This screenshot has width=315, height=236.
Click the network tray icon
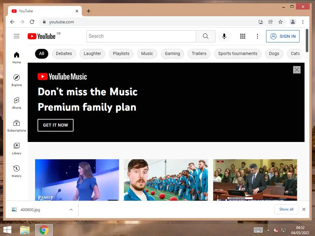click(283, 230)
